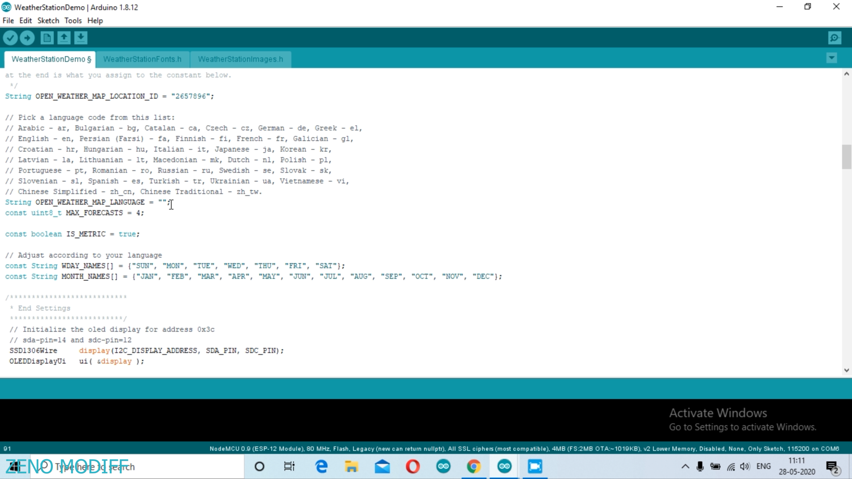Click the battery status tray icon
Image resolution: width=852 pixels, height=479 pixels.
click(x=715, y=467)
